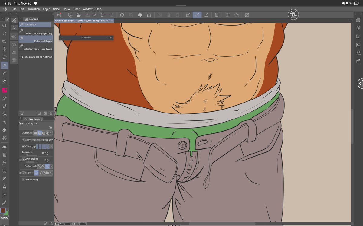Toggle the active snap-to-ruler icon in command bar
Image resolution: width=363 pixels, height=226 pixels.
(197, 15)
